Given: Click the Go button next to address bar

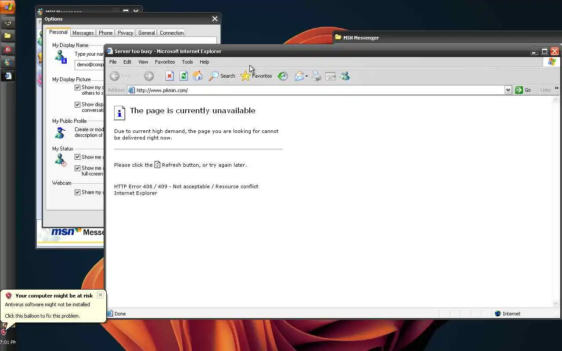Looking at the screenshot, I should 523,90.
